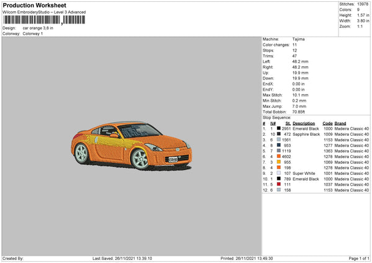Click the Production Worksheet title

[34, 5]
